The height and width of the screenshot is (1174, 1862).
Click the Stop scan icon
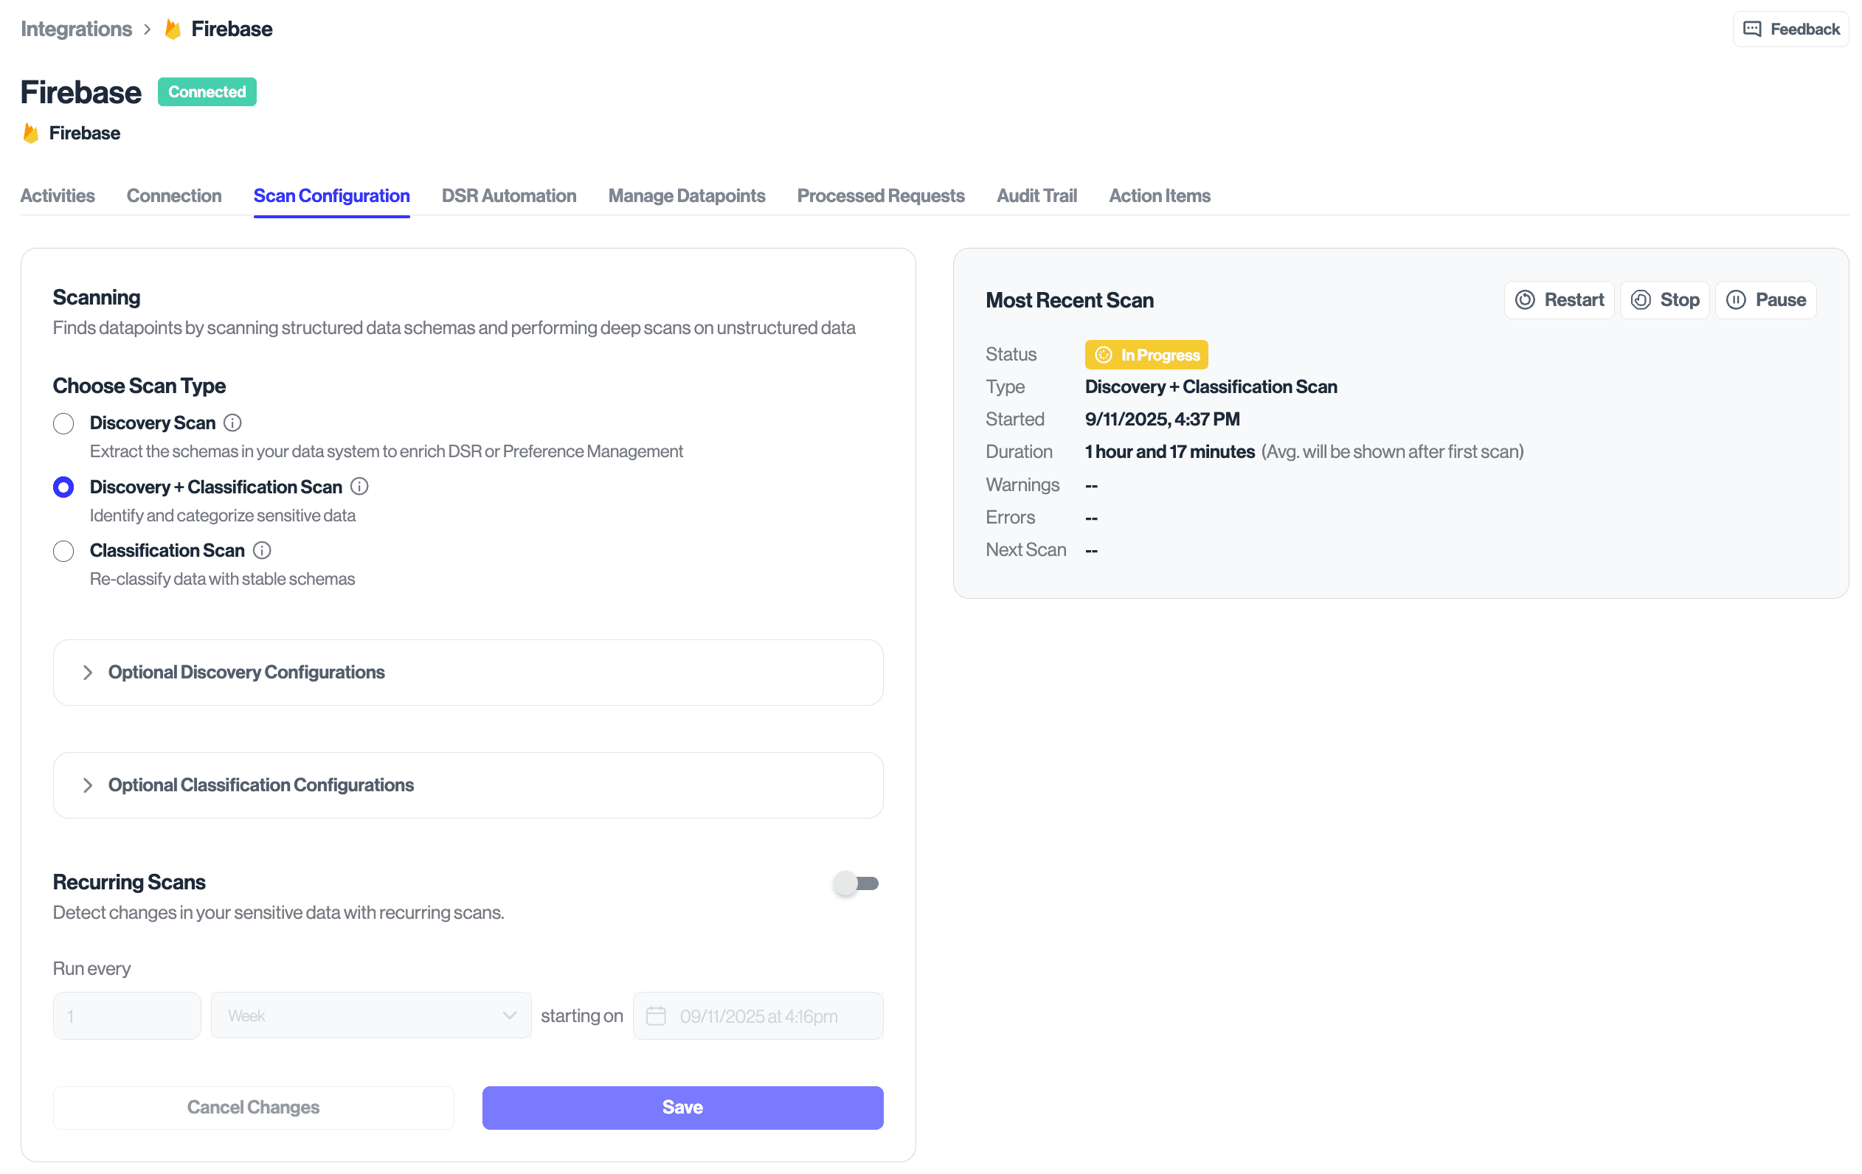[x=1641, y=300]
